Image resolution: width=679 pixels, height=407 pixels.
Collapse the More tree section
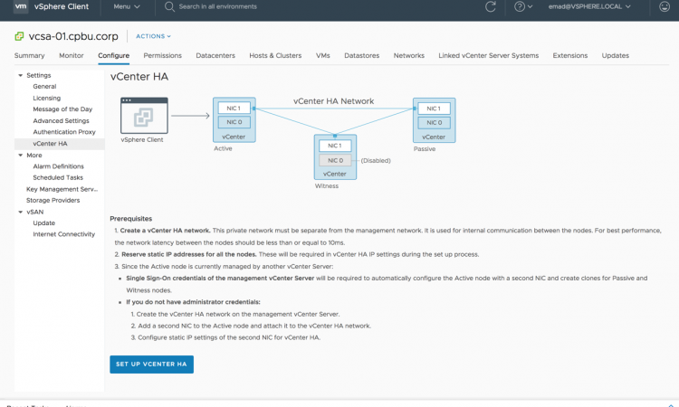pyautogui.click(x=20, y=156)
